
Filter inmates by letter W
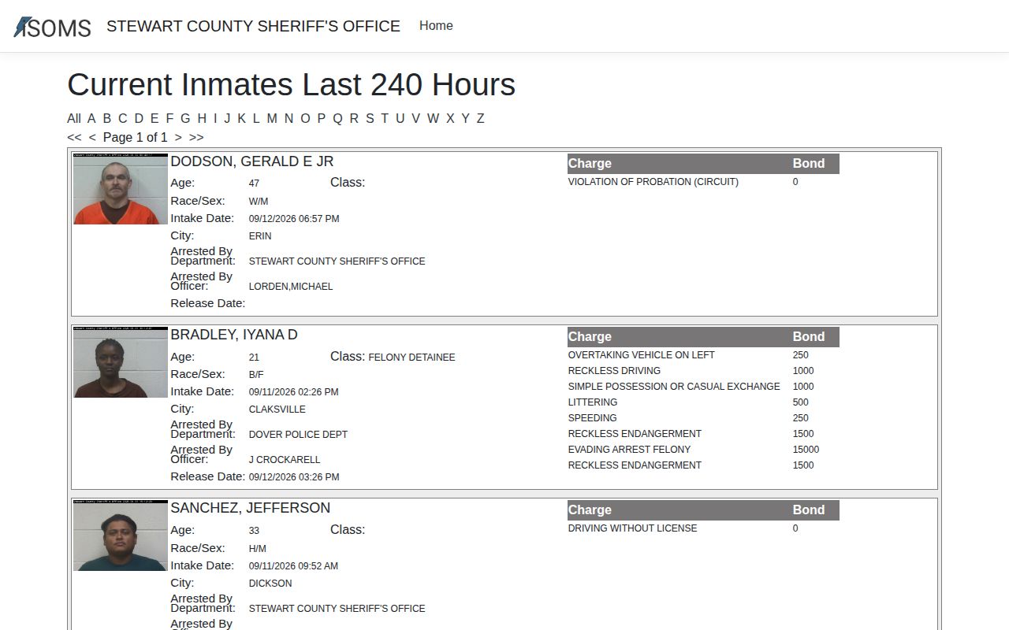[x=433, y=118]
